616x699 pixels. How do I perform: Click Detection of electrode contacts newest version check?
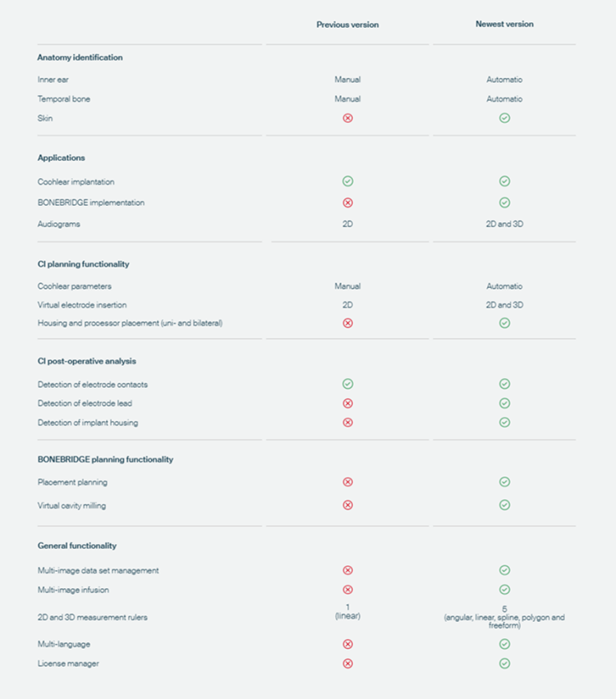tap(504, 384)
